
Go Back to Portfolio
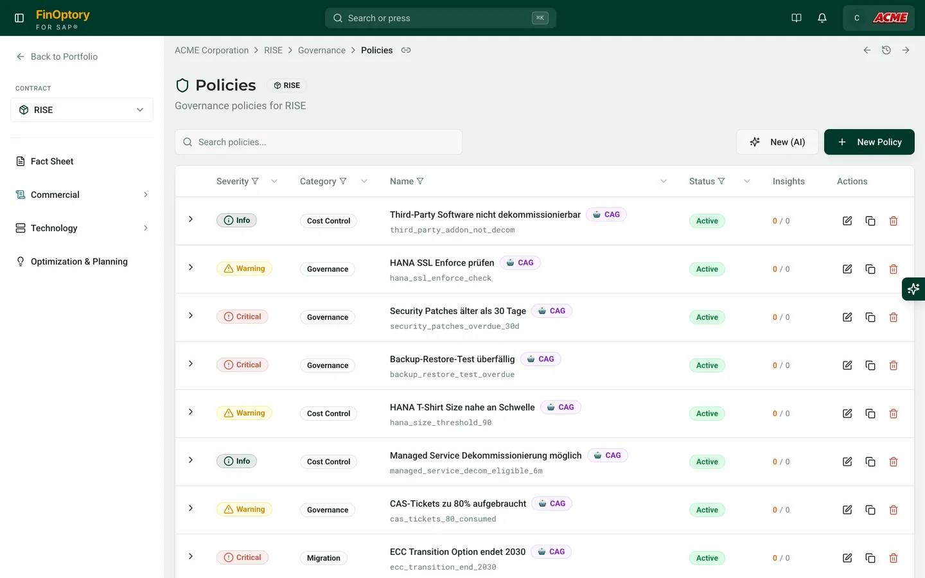57,57
